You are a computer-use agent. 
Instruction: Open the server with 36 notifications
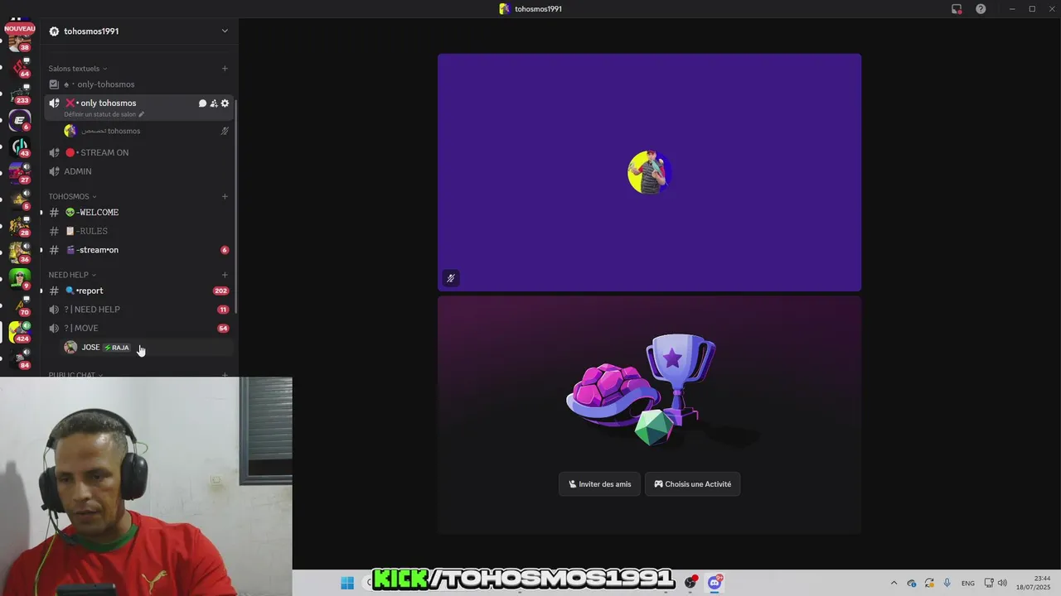point(20,253)
